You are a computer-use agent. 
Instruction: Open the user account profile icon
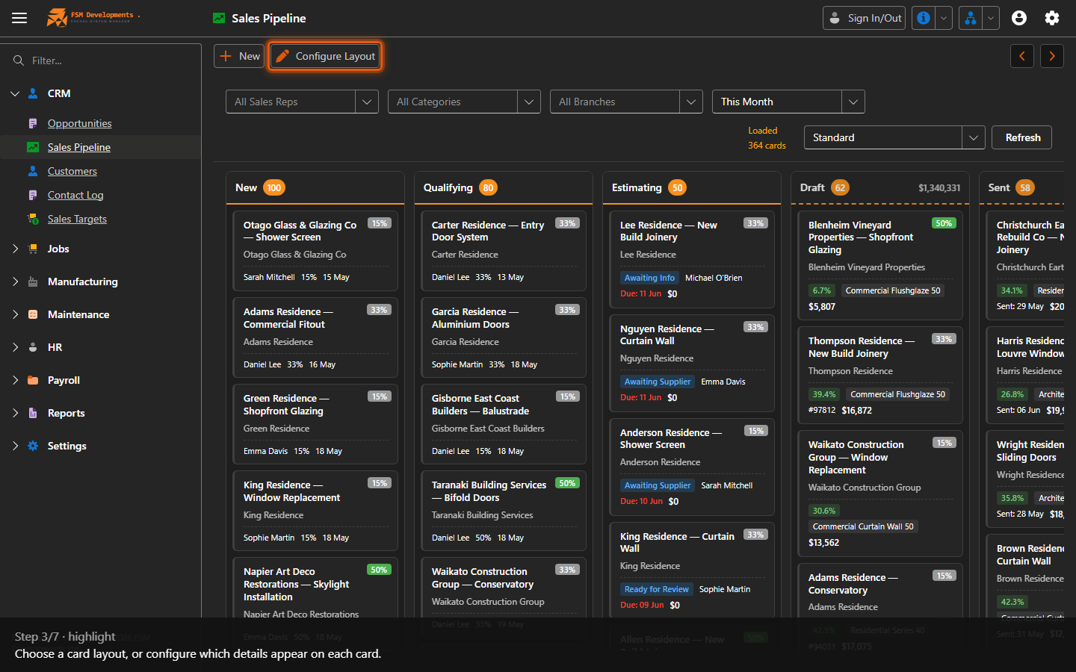point(1019,18)
